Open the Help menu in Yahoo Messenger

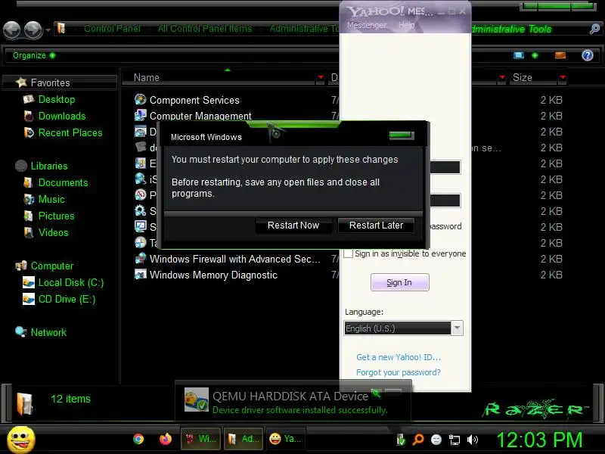(406, 25)
